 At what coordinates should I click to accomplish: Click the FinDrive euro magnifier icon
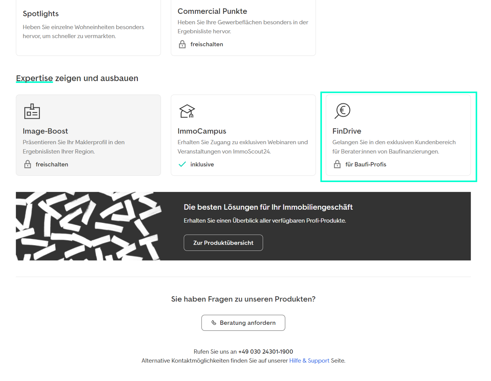[342, 111]
